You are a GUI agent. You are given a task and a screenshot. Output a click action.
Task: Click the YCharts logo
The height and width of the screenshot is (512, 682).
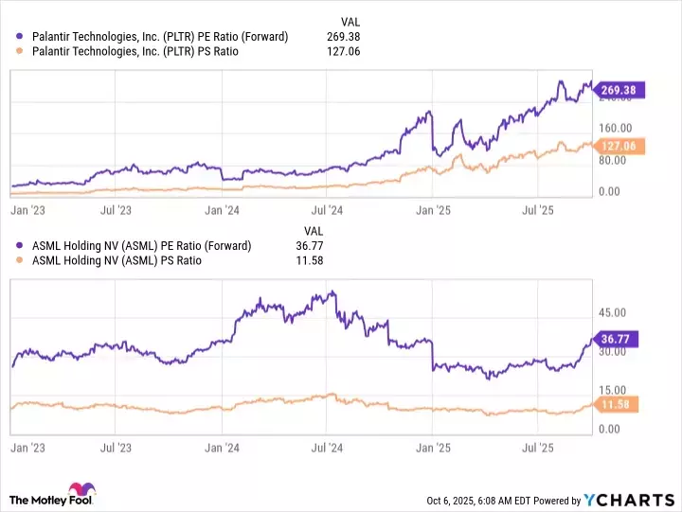[x=627, y=500]
